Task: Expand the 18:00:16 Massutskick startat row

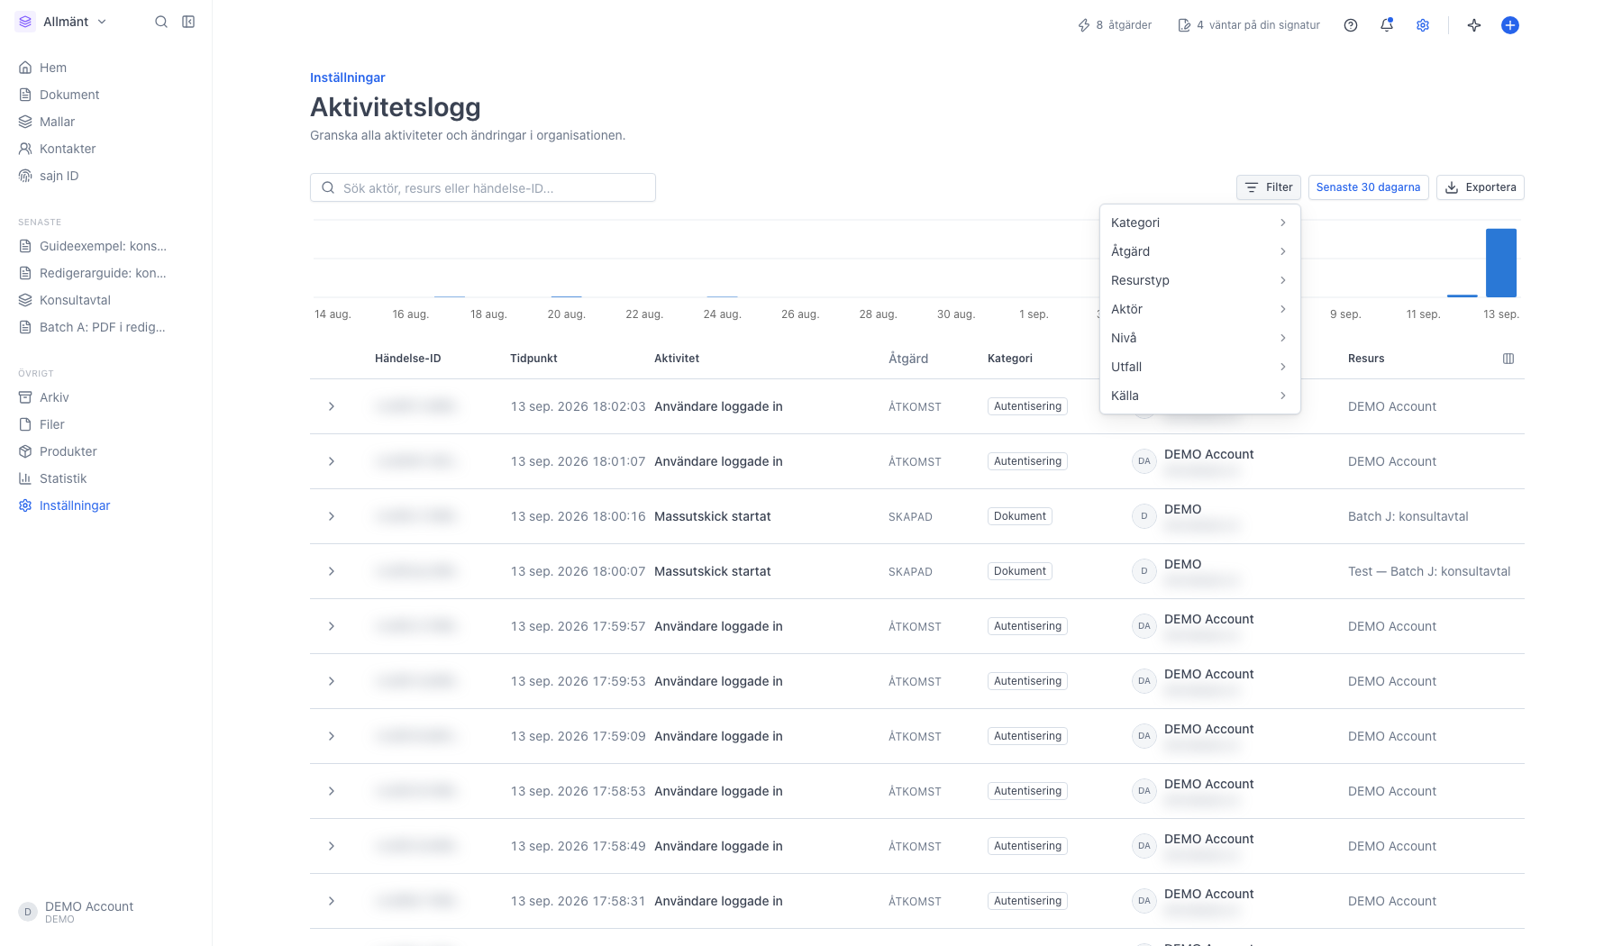Action: 332,516
